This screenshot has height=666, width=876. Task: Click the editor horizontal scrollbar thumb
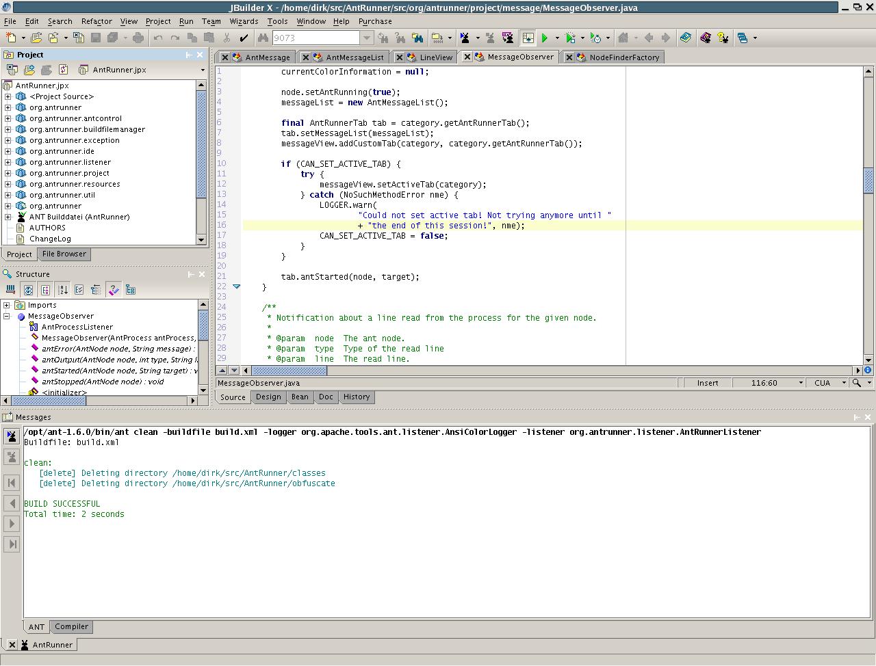pos(289,371)
